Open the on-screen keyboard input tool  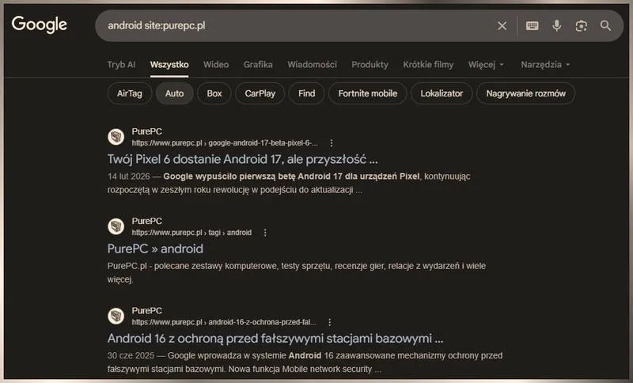tap(532, 26)
